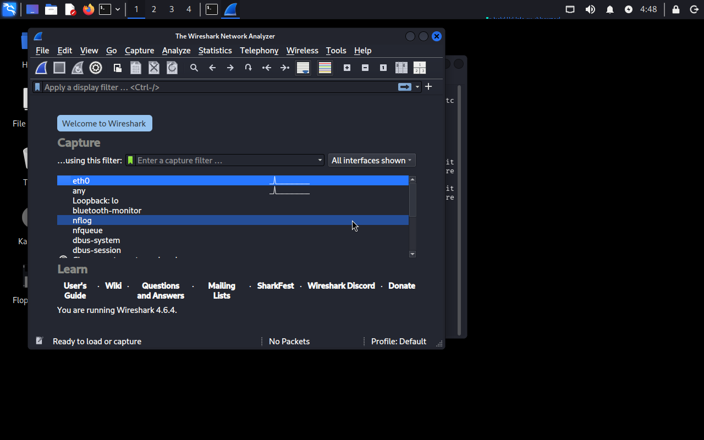Click the resize columns icon
704x440 pixels.
402,68
